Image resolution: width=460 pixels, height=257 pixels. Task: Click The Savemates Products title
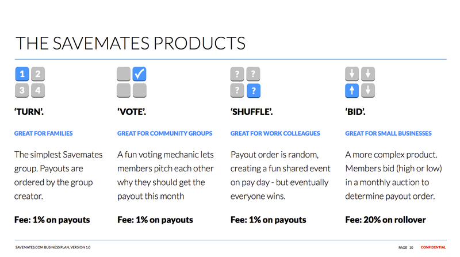[131, 44]
